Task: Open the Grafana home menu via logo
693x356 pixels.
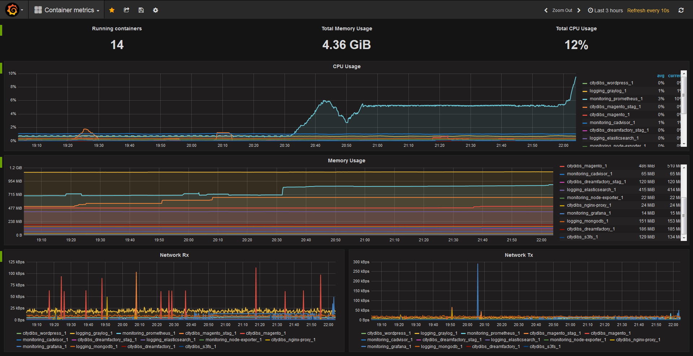Action: 12,10
